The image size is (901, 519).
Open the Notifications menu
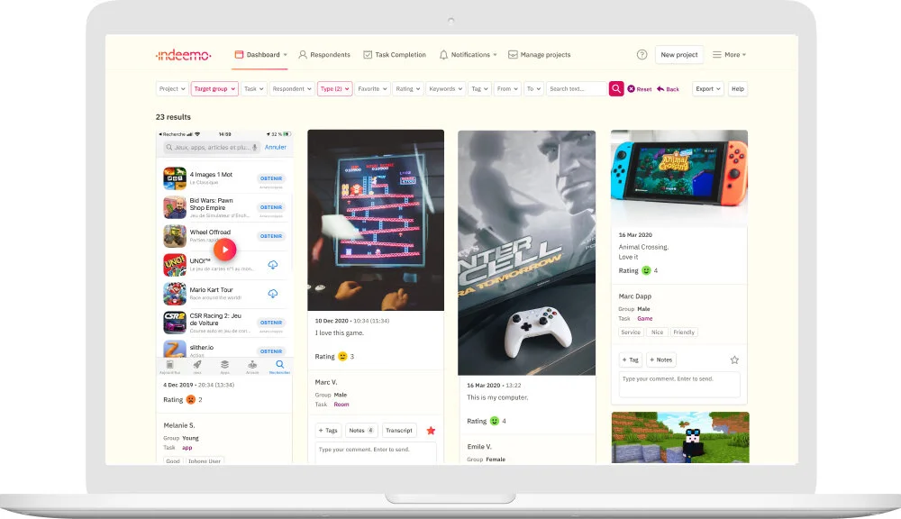coord(468,55)
